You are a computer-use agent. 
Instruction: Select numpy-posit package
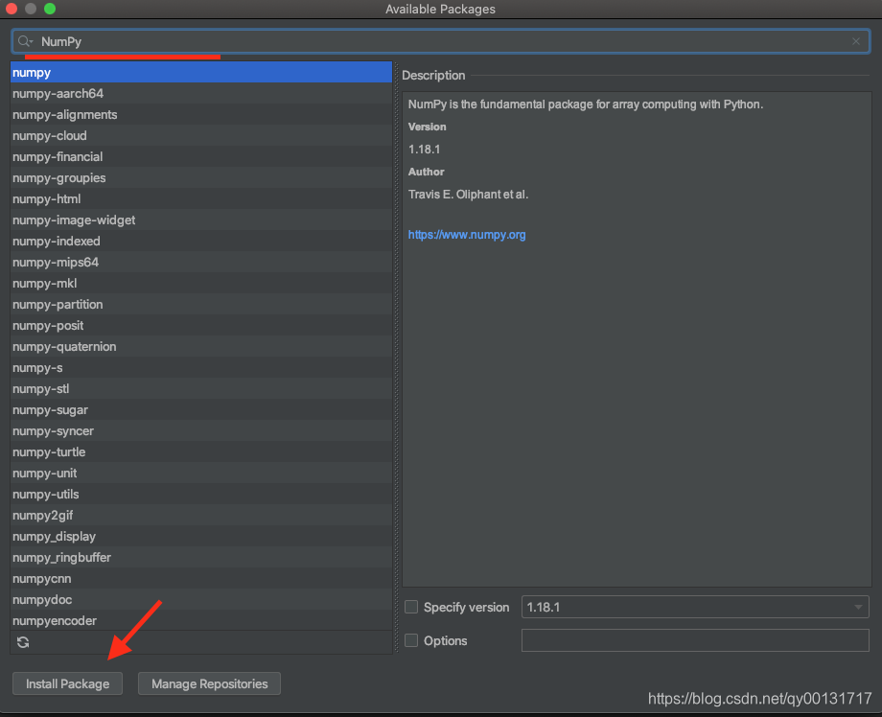(200, 326)
